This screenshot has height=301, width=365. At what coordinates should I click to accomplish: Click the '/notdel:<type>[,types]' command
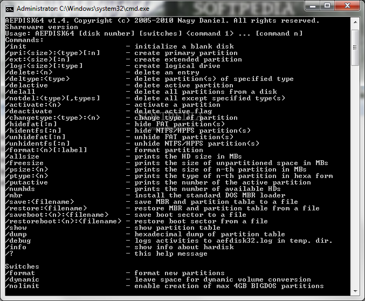[x=53, y=98]
